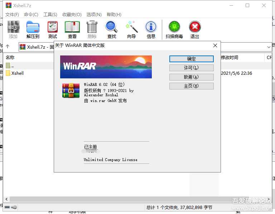Open the 工具(S) menu
275x214 pixels.
coord(50,15)
